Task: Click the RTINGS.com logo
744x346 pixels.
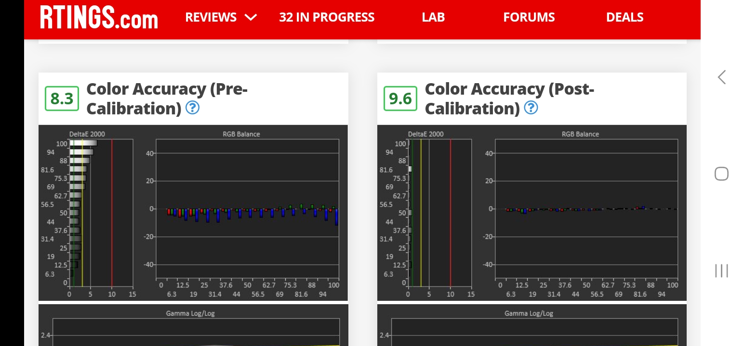Action: coord(99,18)
